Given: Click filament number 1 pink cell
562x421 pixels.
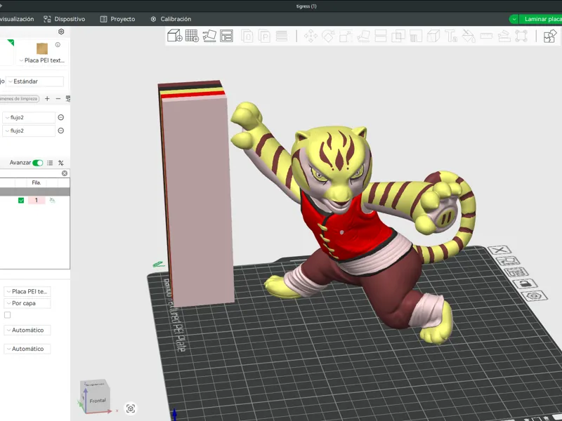Looking at the screenshot, I should (x=37, y=200).
